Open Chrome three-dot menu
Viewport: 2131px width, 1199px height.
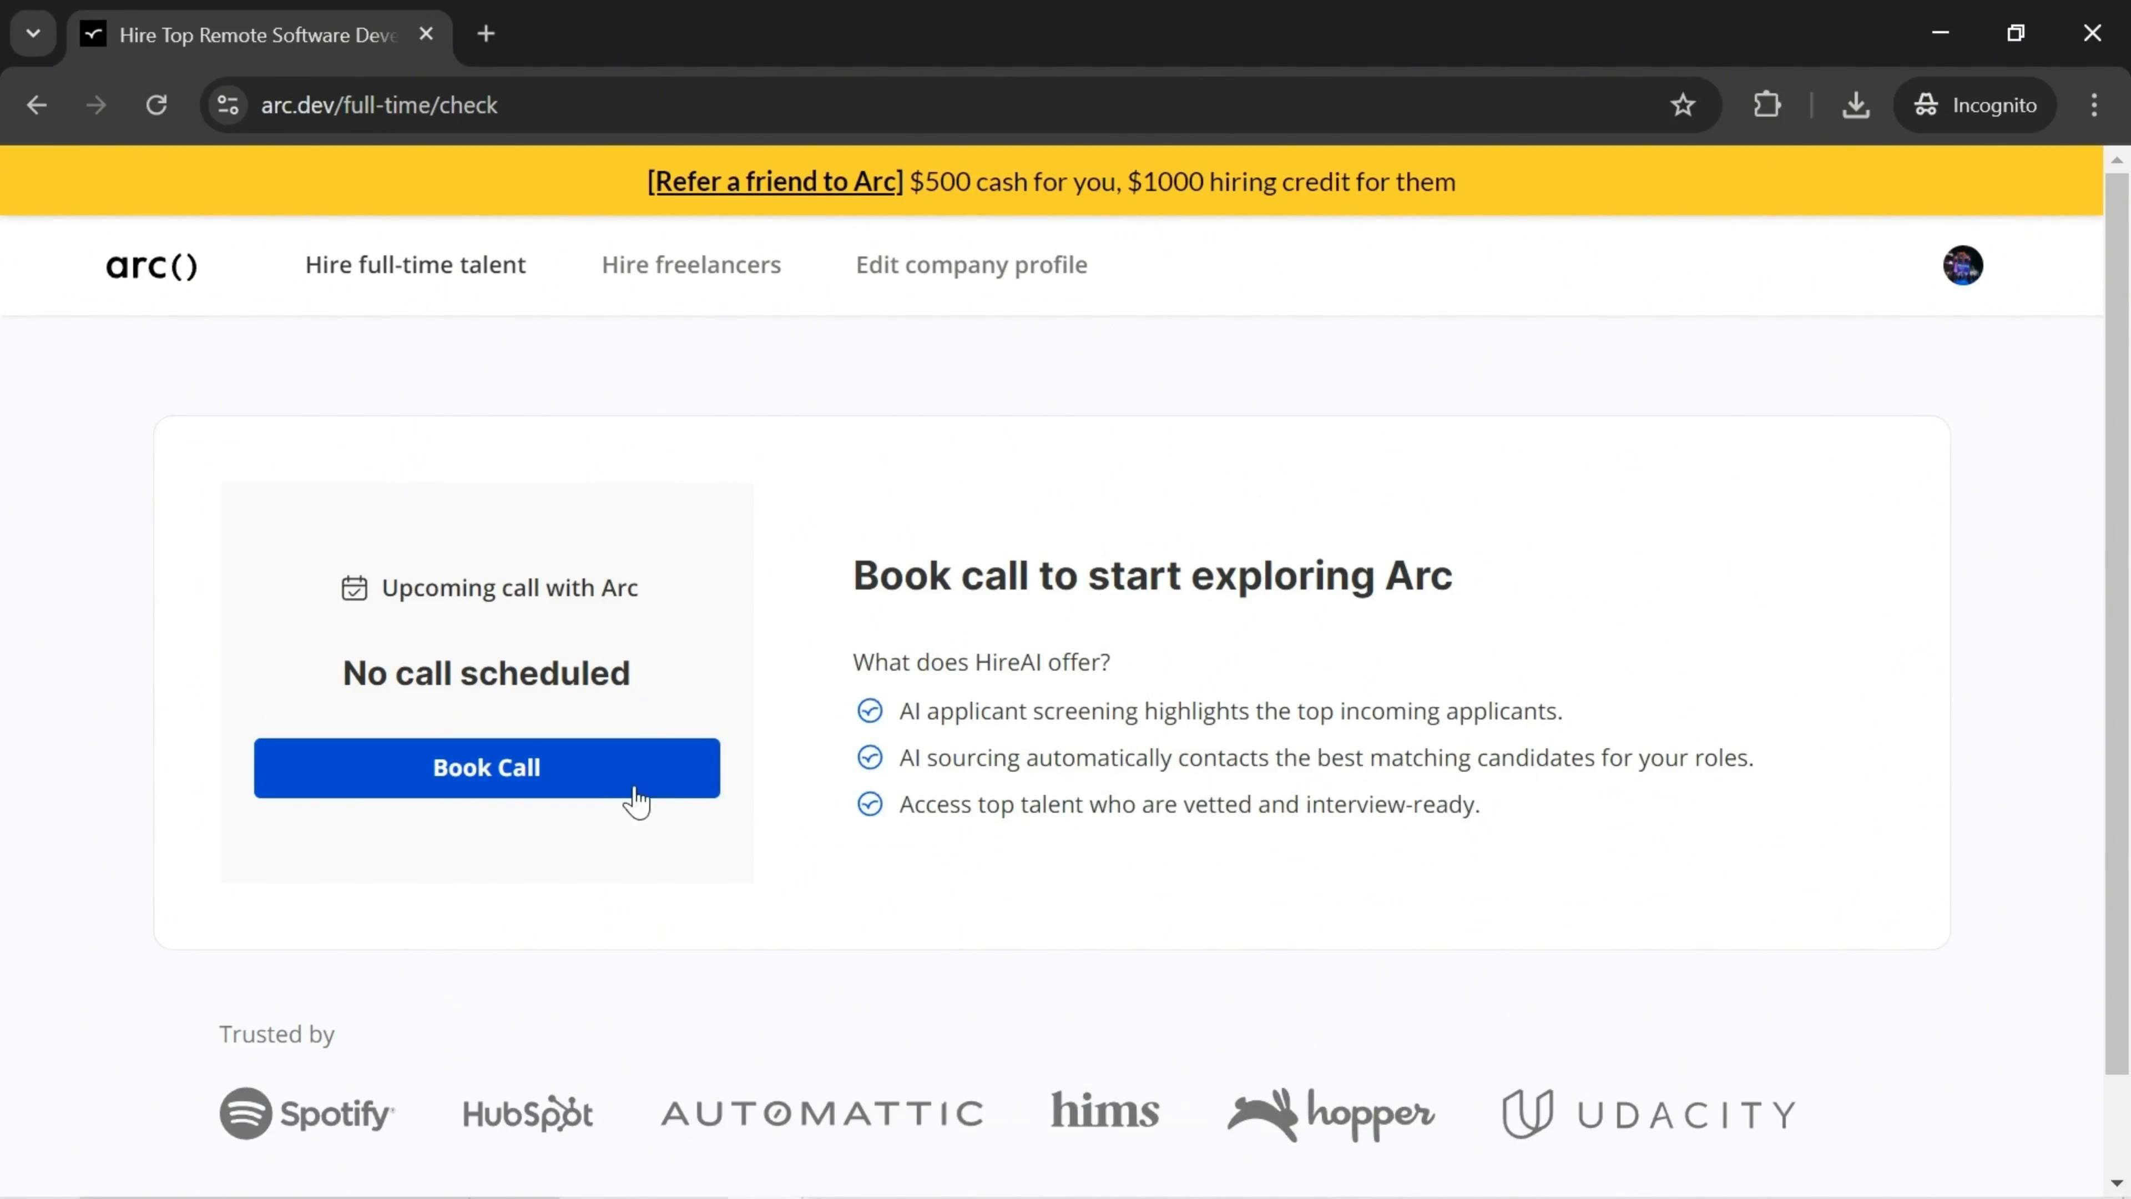[2094, 105]
